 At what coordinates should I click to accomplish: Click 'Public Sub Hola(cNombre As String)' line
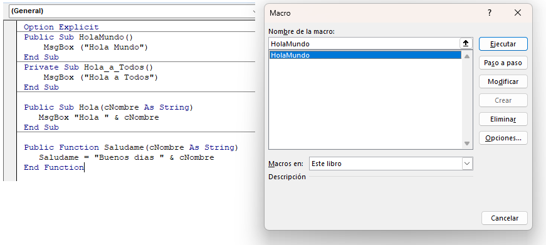coord(108,107)
